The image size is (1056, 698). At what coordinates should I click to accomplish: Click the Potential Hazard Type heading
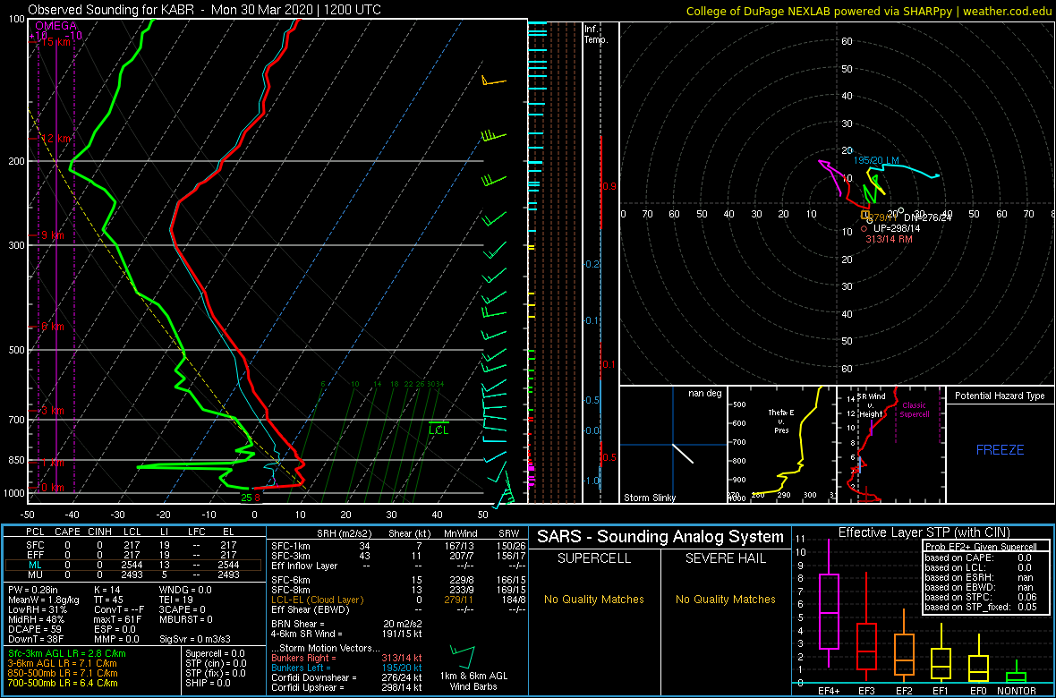coord(1000,396)
